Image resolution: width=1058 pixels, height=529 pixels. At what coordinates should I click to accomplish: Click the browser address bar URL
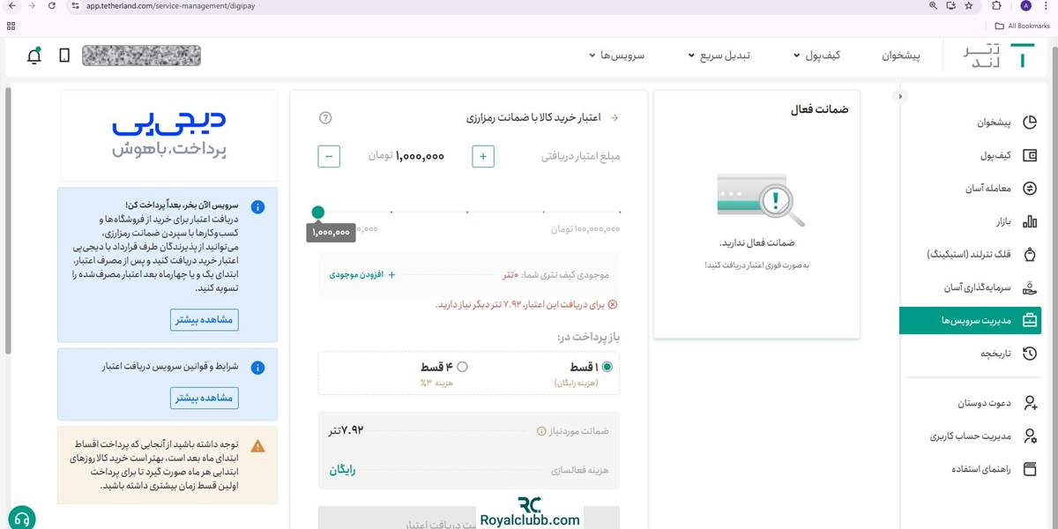click(x=172, y=5)
